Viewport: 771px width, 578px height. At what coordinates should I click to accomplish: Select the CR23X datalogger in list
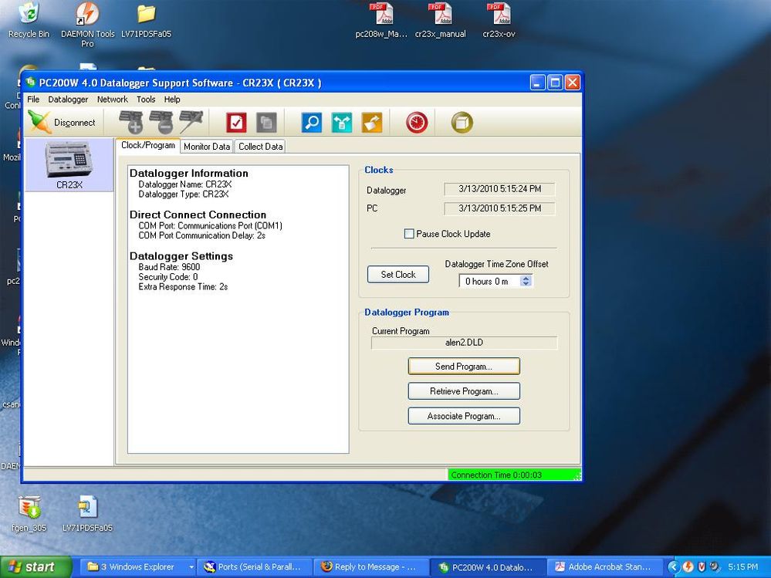tap(69, 165)
